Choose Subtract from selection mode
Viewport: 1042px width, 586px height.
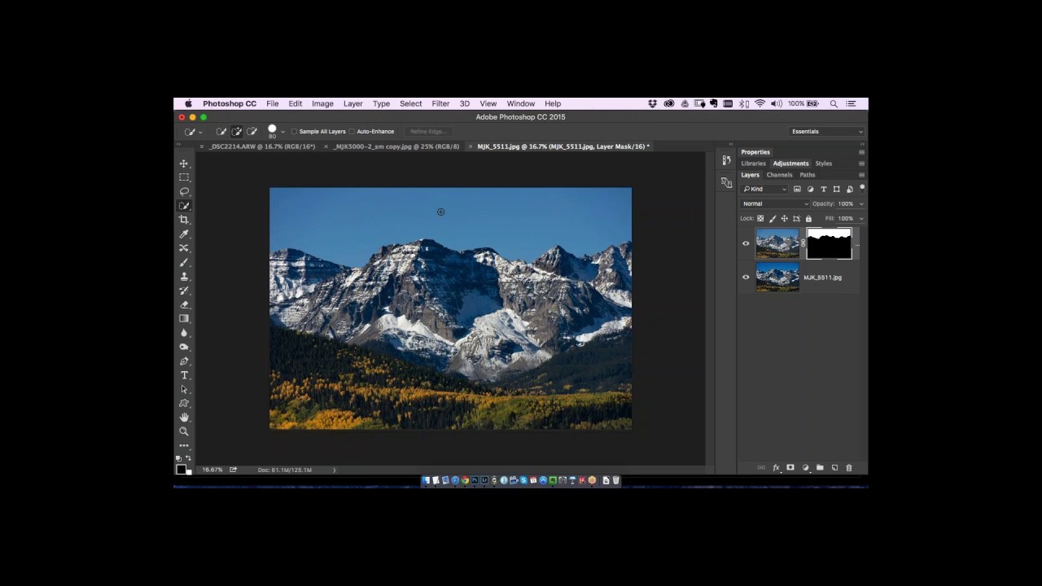pos(252,131)
